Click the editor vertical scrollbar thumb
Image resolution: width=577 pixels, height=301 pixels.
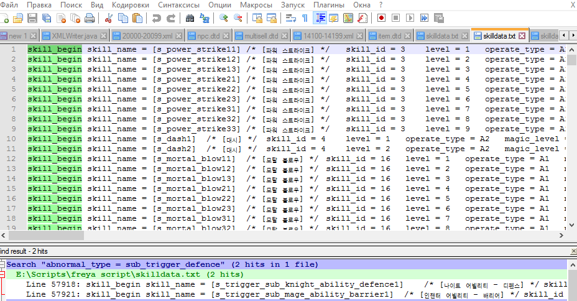(x=571, y=60)
